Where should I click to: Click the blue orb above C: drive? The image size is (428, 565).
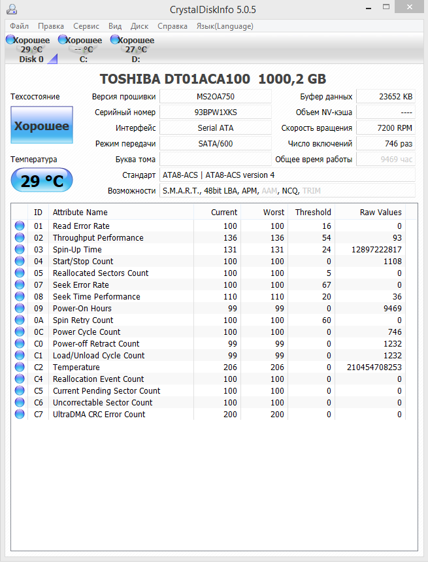pos(63,39)
